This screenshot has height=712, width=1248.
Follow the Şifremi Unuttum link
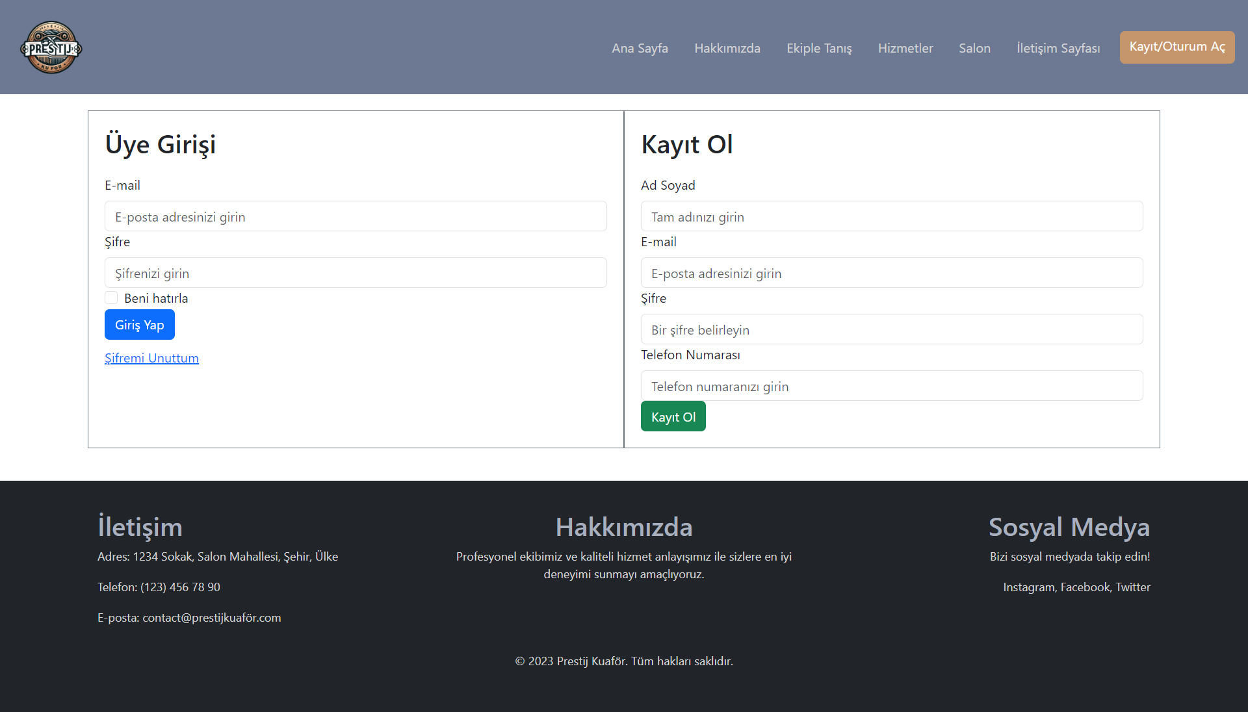click(x=151, y=358)
